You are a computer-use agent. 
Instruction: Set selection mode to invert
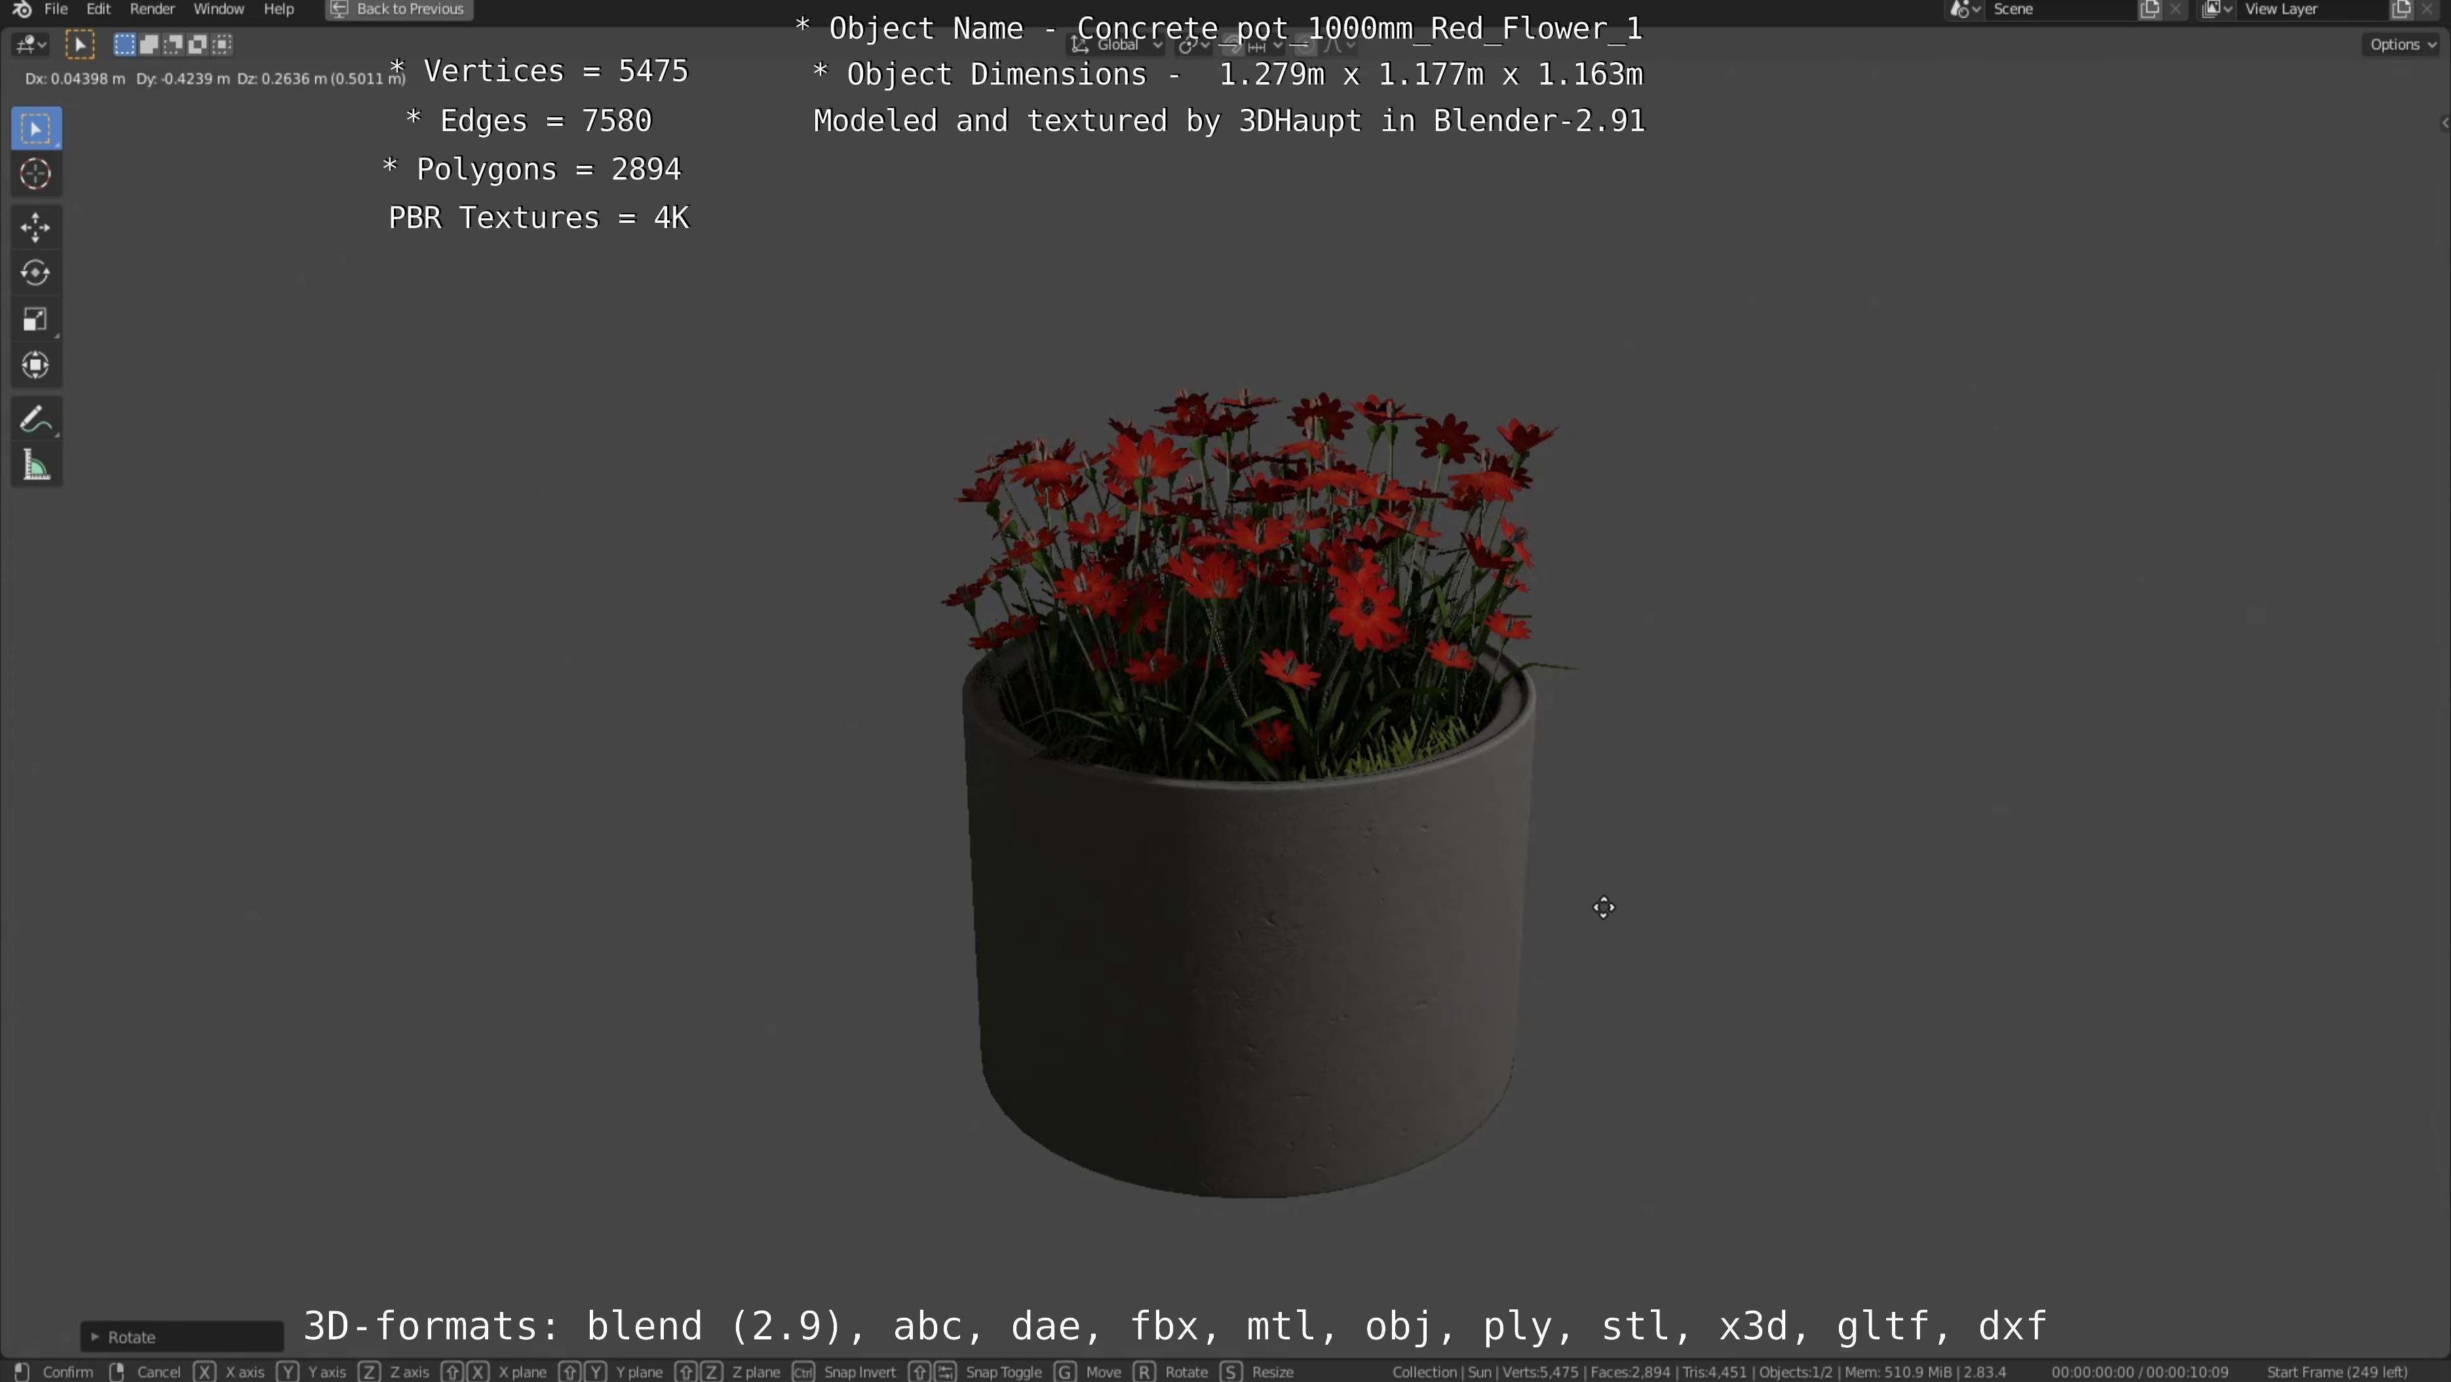(x=198, y=44)
